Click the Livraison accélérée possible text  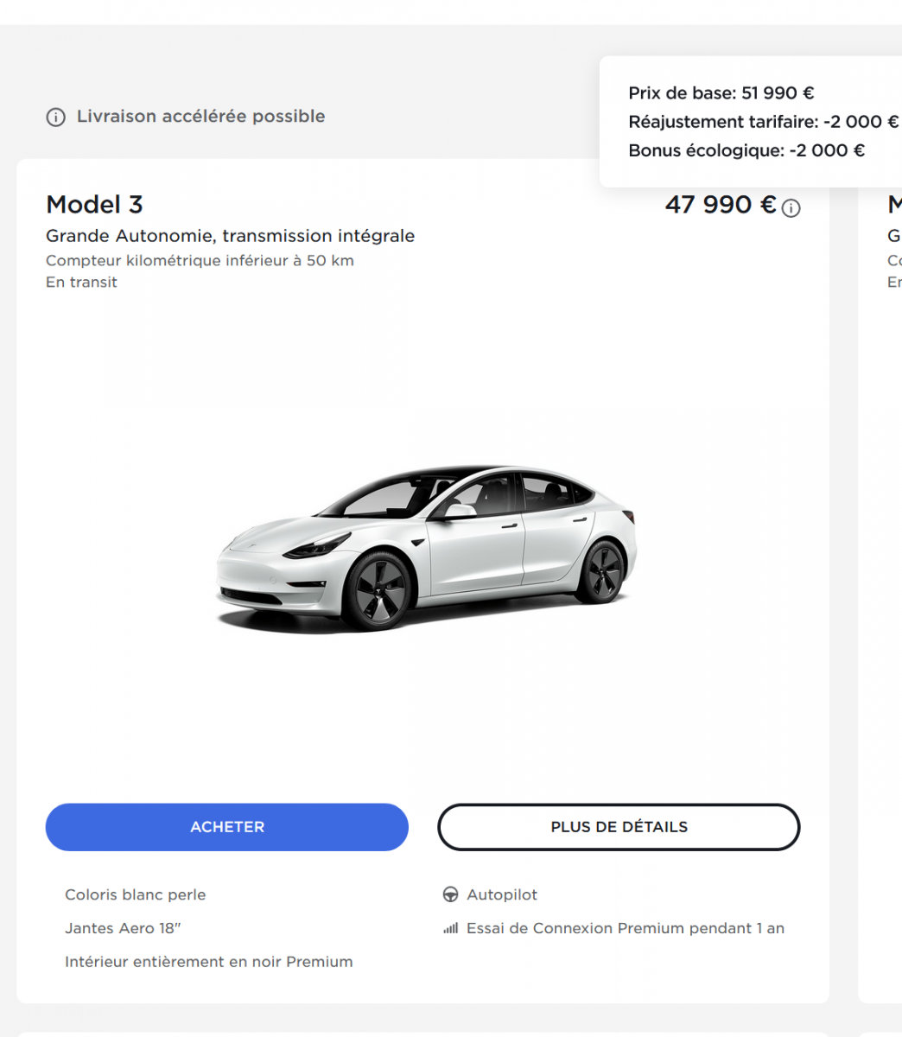coord(200,117)
